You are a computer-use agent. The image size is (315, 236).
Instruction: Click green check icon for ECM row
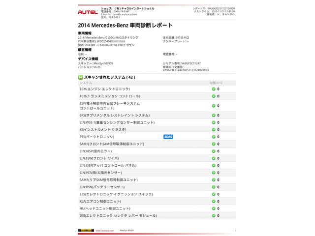point(214,89)
